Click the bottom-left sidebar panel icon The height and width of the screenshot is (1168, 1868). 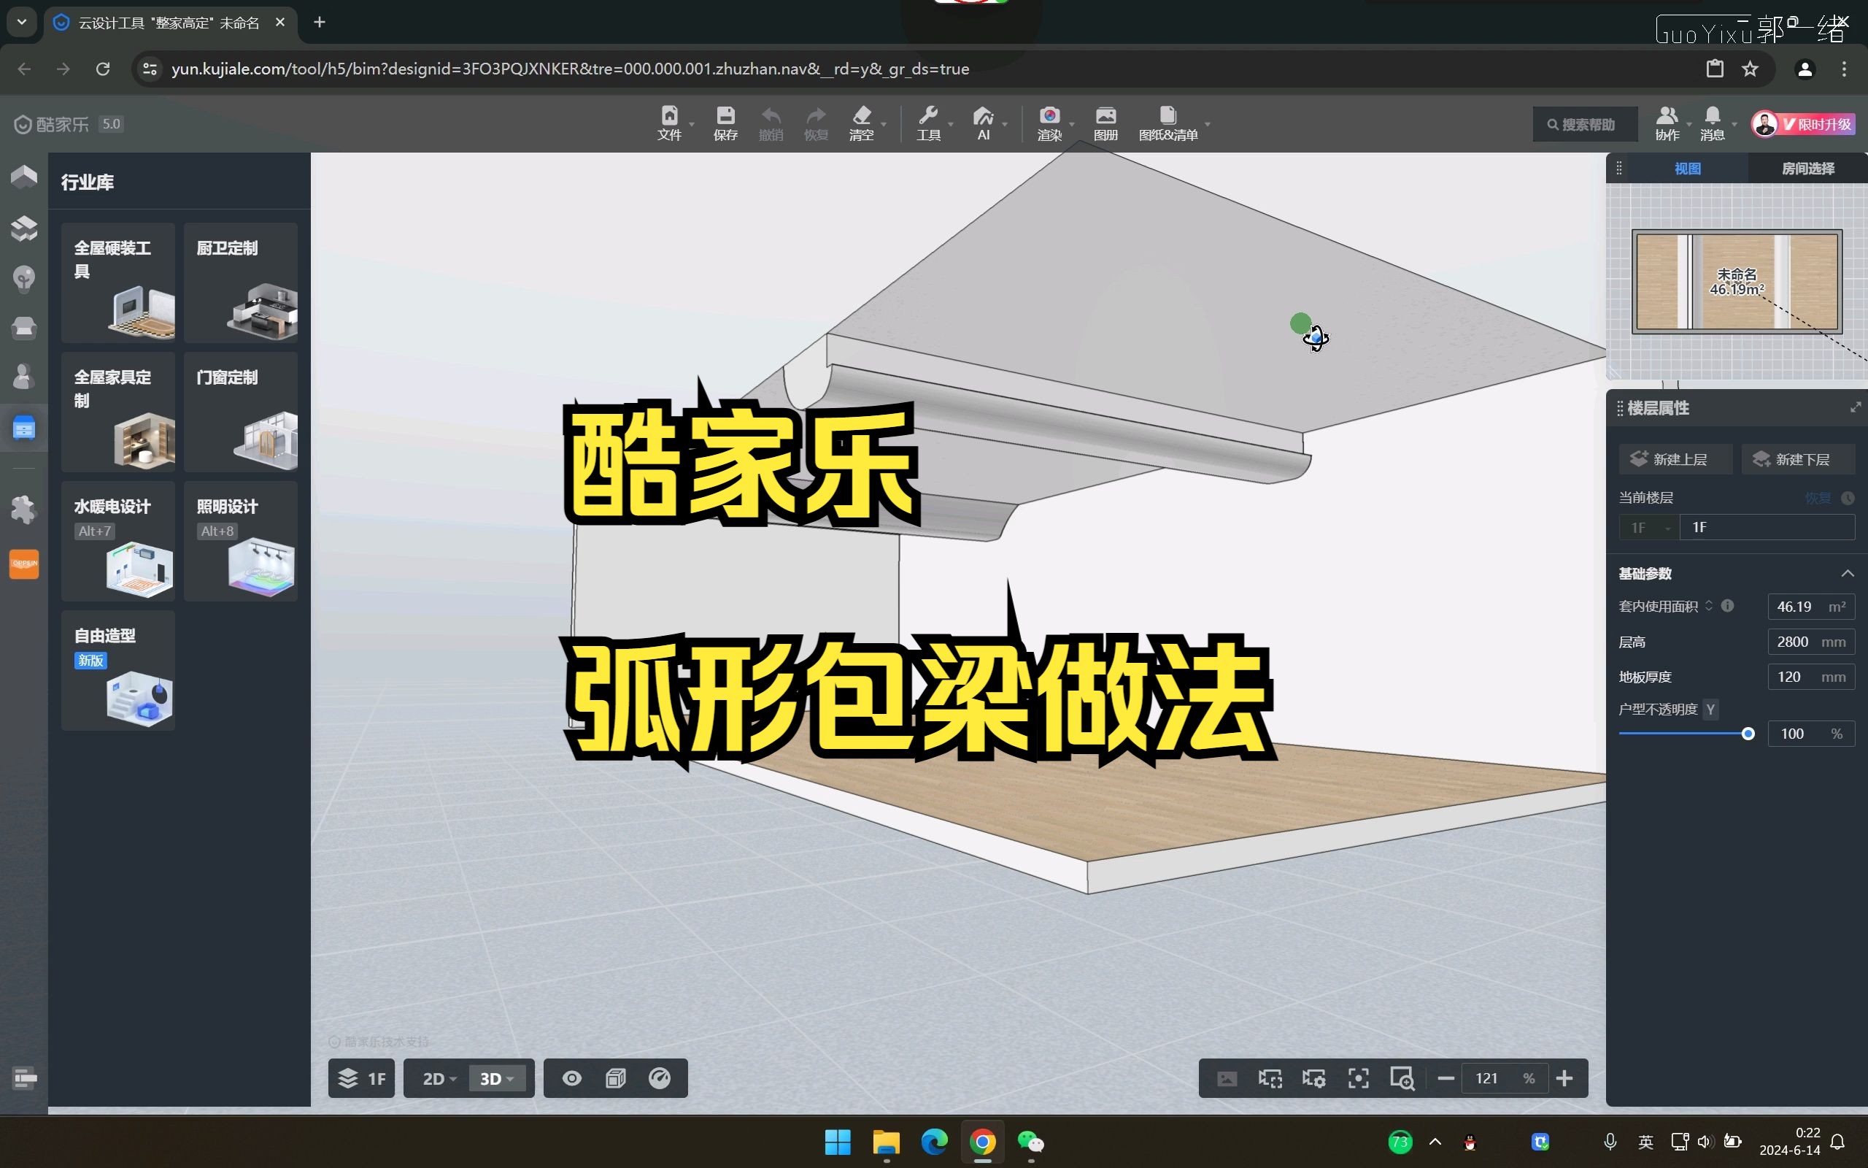pyautogui.click(x=25, y=1077)
